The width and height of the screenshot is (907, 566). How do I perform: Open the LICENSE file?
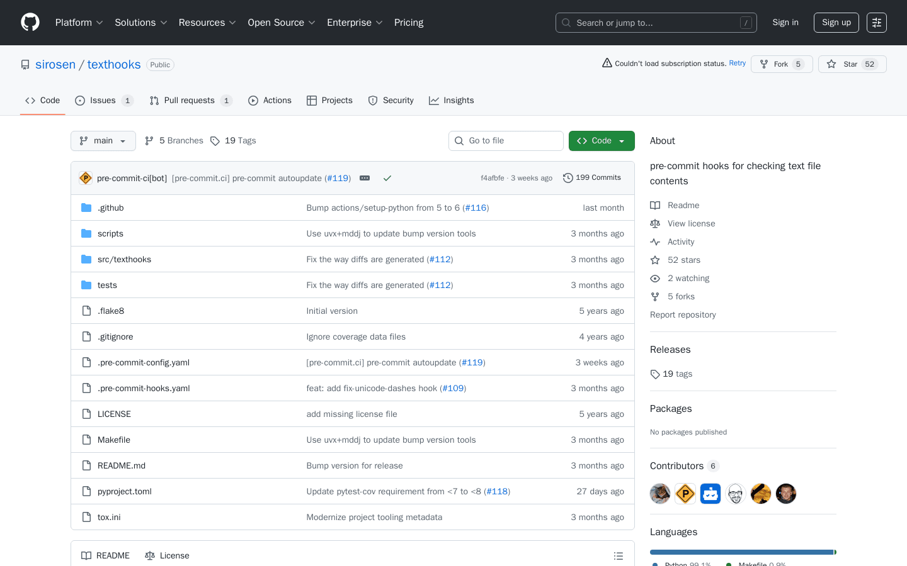[x=114, y=414]
